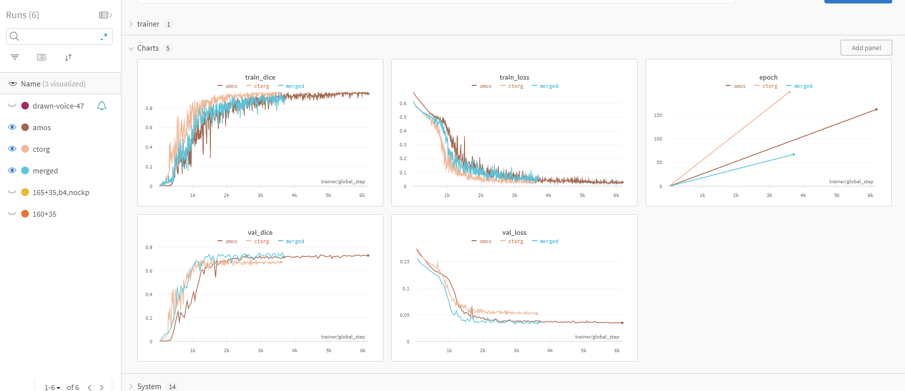This screenshot has width=905, height=391.
Task: Change color swatch of drawn-voice-47 run
Action: pos(25,106)
